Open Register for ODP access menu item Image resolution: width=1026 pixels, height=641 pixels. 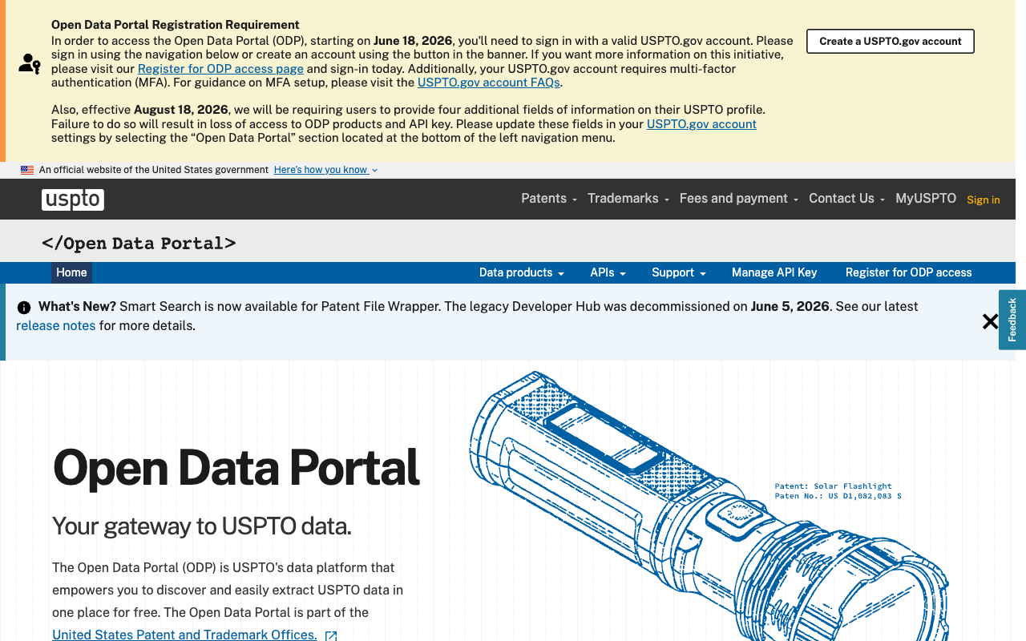pos(908,272)
